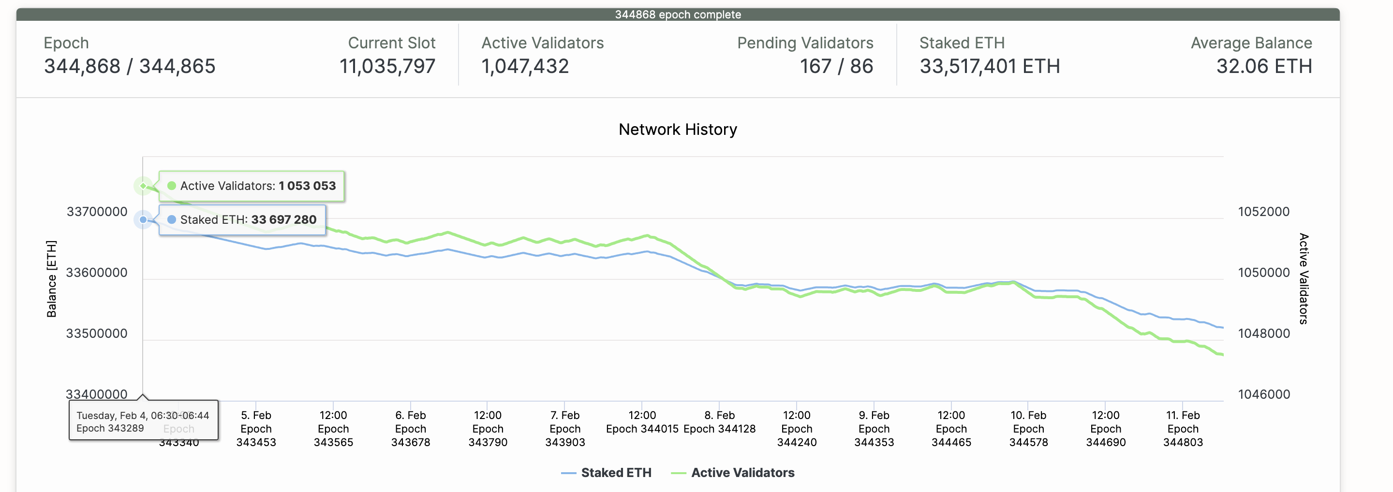Screen dimensions: 1393x492
Task: Click the blue Staked ETH hover point marker
Action: pyautogui.click(x=143, y=220)
